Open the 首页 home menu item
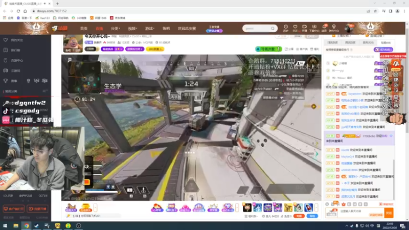Image resolution: width=409 pixels, height=230 pixels. pos(84,29)
